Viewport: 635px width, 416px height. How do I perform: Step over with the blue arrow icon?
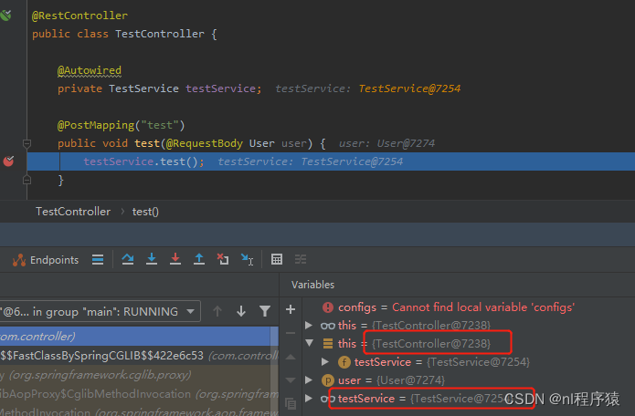pyautogui.click(x=128, y=259)
